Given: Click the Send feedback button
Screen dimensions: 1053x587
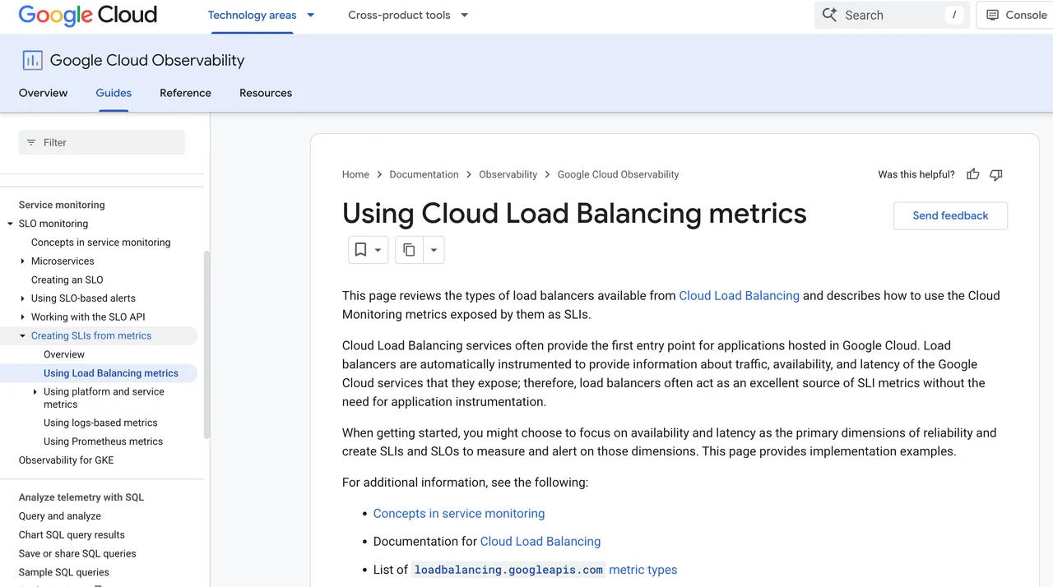Looking at the screenshot, I should pos(950,215).
